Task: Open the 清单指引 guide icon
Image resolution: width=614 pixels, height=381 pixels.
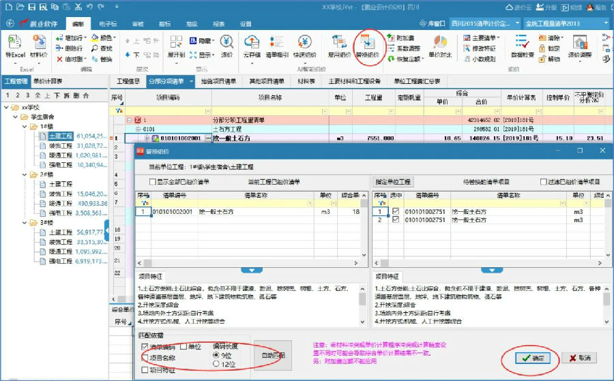Action: (278, 46)
